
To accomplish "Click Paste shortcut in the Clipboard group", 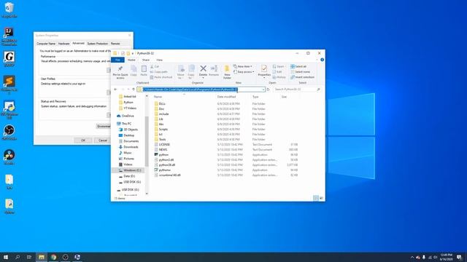I will click(x=161, y=77).
